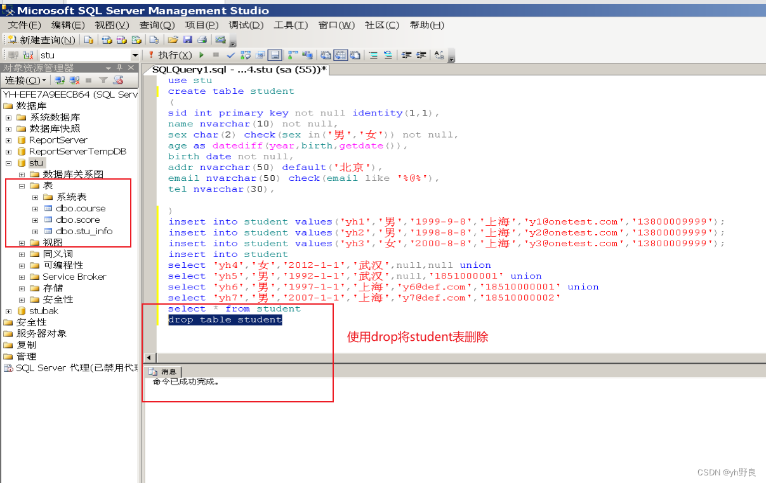
Task: Click the Filter funnel icon in Object Explorer
Action: pos(103,81)
